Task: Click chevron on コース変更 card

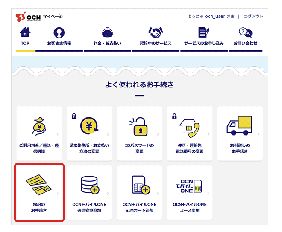Action: (x=208, y=193)
